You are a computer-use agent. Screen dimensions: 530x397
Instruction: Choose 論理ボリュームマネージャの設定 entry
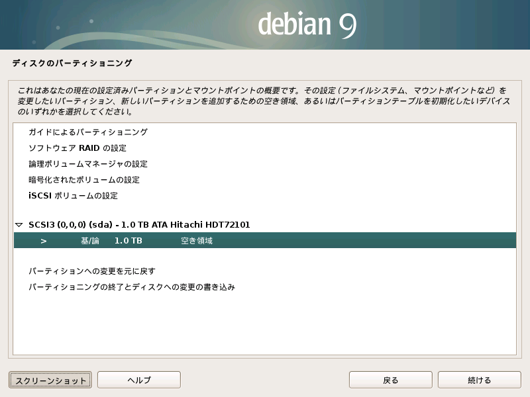pos(87,164)
